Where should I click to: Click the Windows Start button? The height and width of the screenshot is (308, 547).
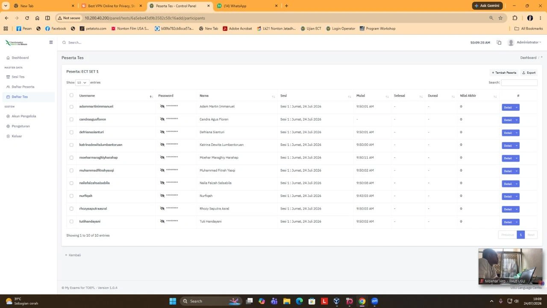coord(173,301)
